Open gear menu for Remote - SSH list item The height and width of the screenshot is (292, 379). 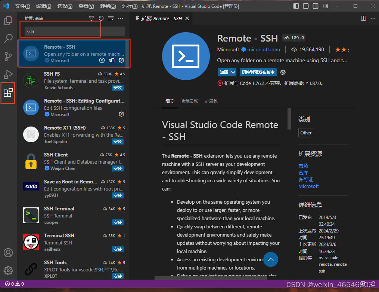pyautogui.click(x=121, y=60)
